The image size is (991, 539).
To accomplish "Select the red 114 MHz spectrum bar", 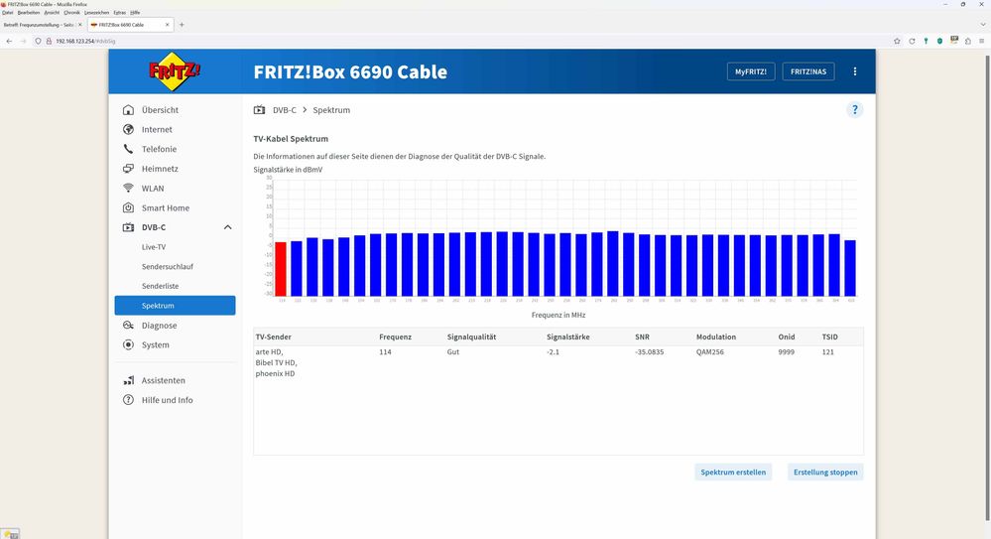I will [x=281, y=269].
